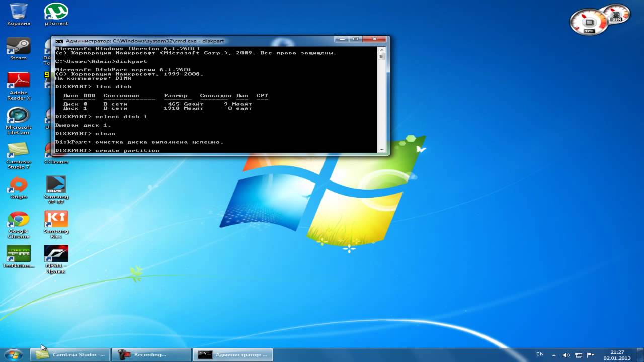Launch Microsoft LifeCam shortcut
The height and width of the screenshot is (362, 644).
point(19,120)
